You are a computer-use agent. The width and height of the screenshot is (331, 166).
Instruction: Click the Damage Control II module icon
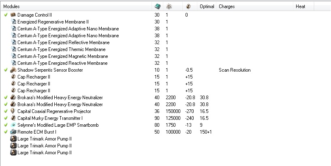[x=13, y=15]
